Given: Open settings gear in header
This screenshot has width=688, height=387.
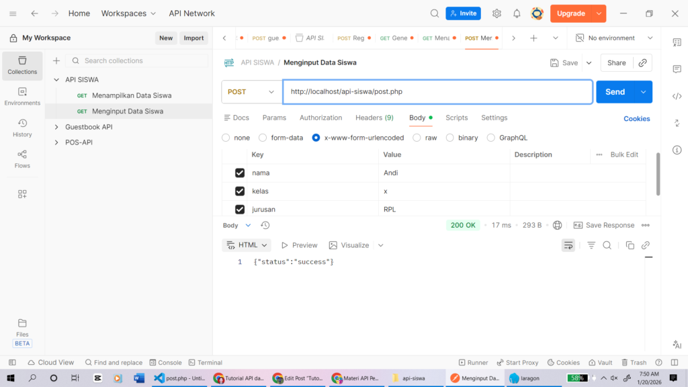Looking at the screenshot, I should [x=497, y=13].
